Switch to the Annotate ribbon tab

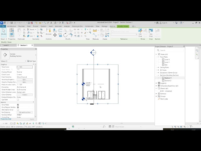tap(58, 26)
